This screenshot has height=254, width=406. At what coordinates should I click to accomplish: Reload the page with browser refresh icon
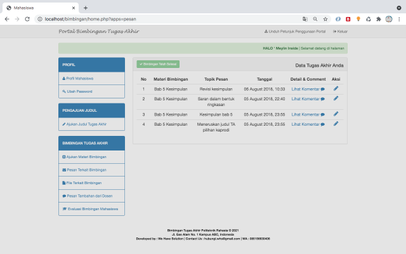pos(27,19)
